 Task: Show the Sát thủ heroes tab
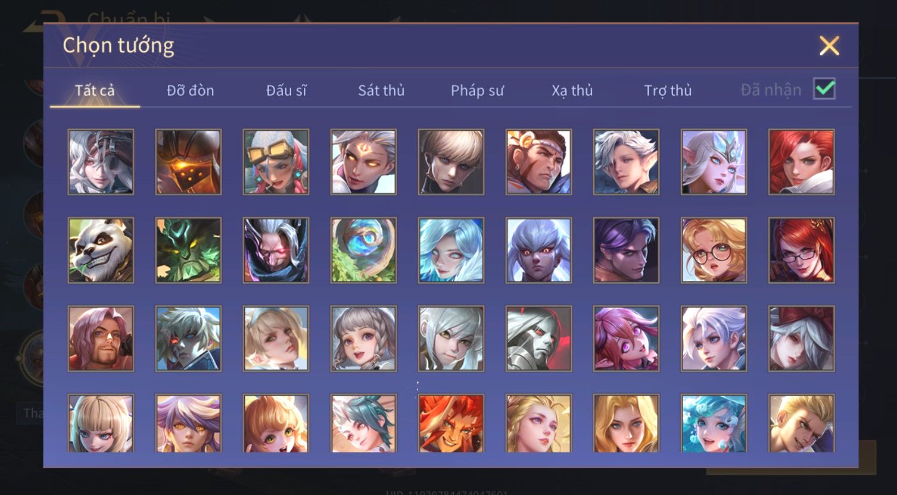click(x=381, y=90)
